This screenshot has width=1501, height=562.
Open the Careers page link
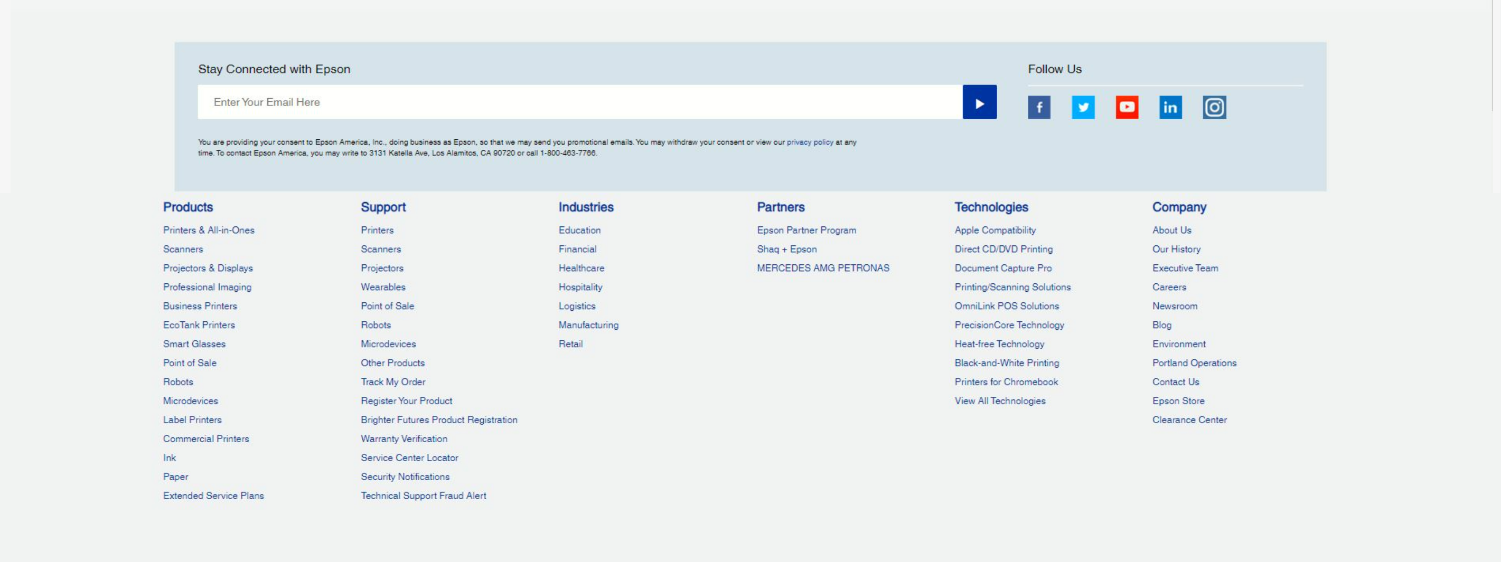click(x=1169, y=287)
